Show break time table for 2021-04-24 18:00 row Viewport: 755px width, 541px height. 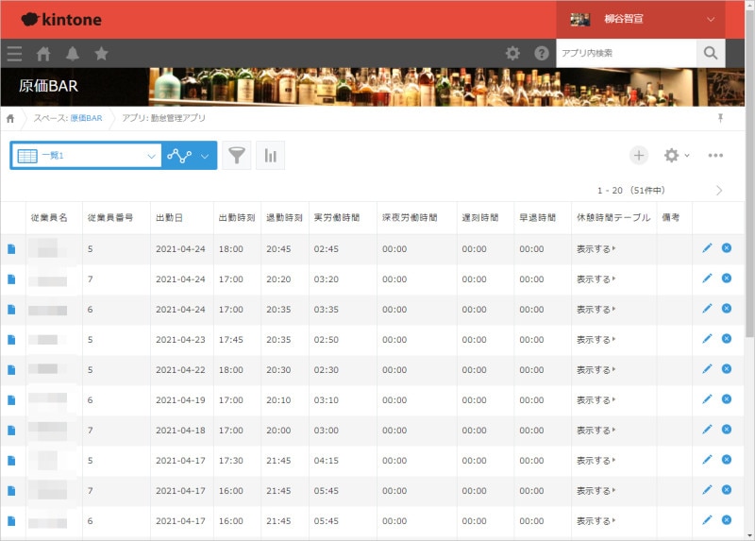[x=596, y=249]
